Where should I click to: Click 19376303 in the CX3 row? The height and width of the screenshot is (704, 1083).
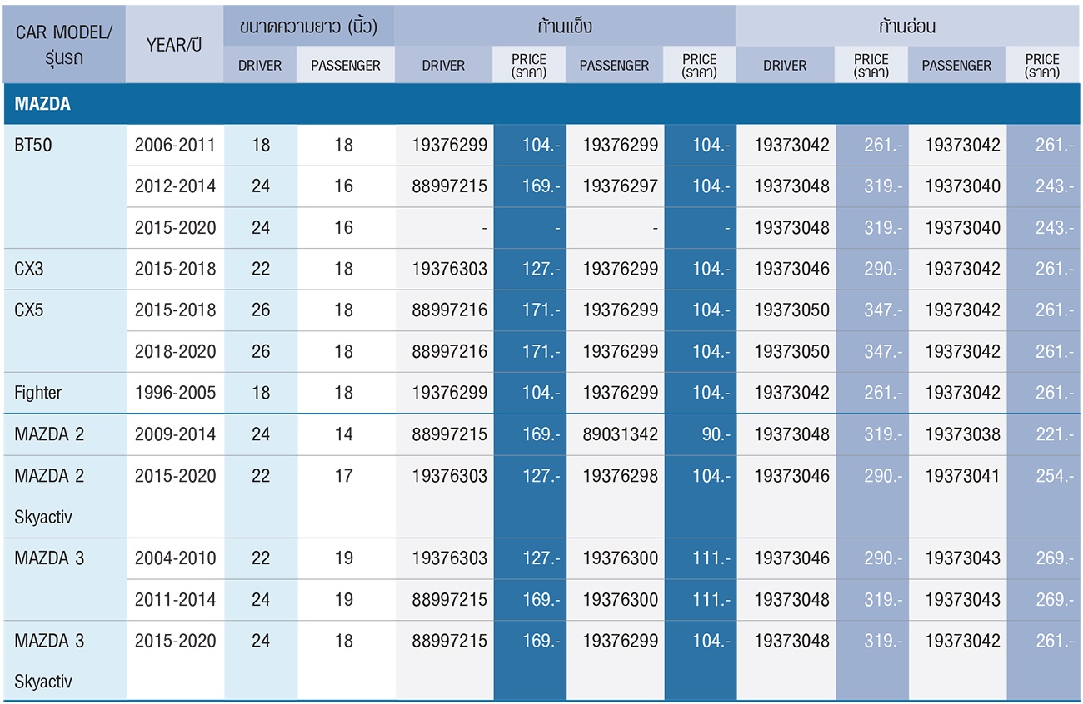[450, 269]
